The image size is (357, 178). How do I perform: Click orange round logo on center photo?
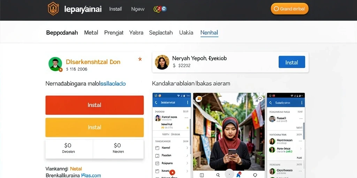coord(199,98)
